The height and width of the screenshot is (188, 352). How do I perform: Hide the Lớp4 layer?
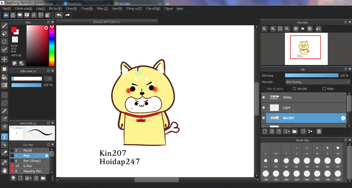pyautogui.click(x=264, y=108)
